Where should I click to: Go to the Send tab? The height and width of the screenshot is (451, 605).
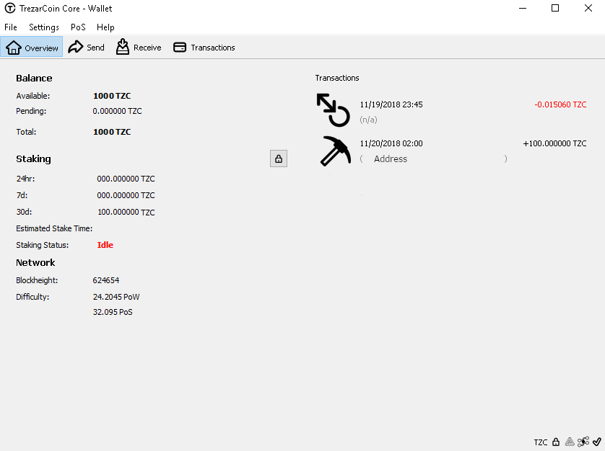87,48
